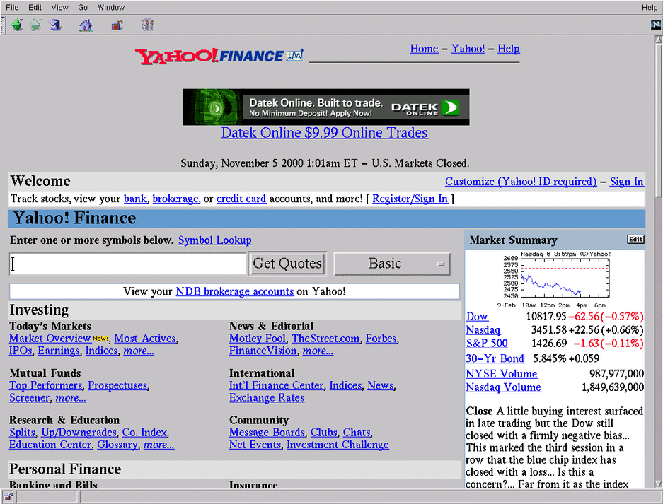Open the mutual funds Screener link

(x=29, y=397)
